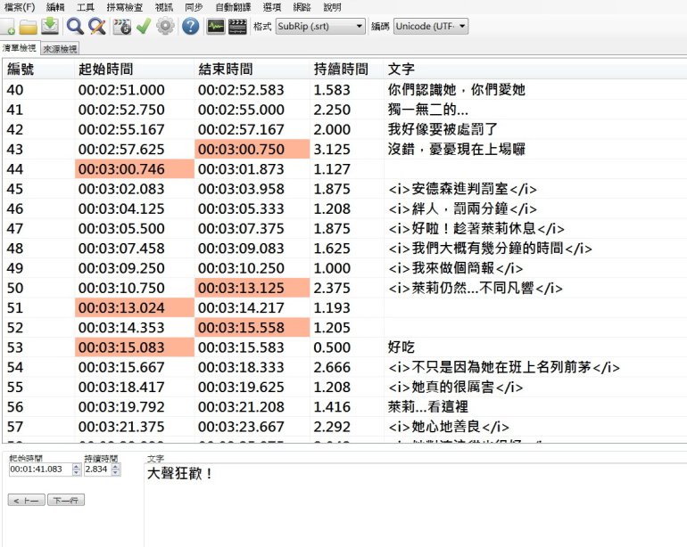The height and width of the screenshot is (547, 687).
Task: Click the up arrow of the start-time spinner
Action: [77, 467]
